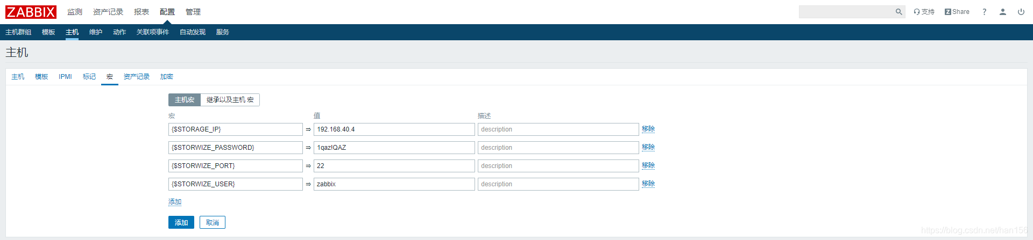Open the 资产记录 top menu
This screenshot has height=240, width=1033.
coord(108,12)
